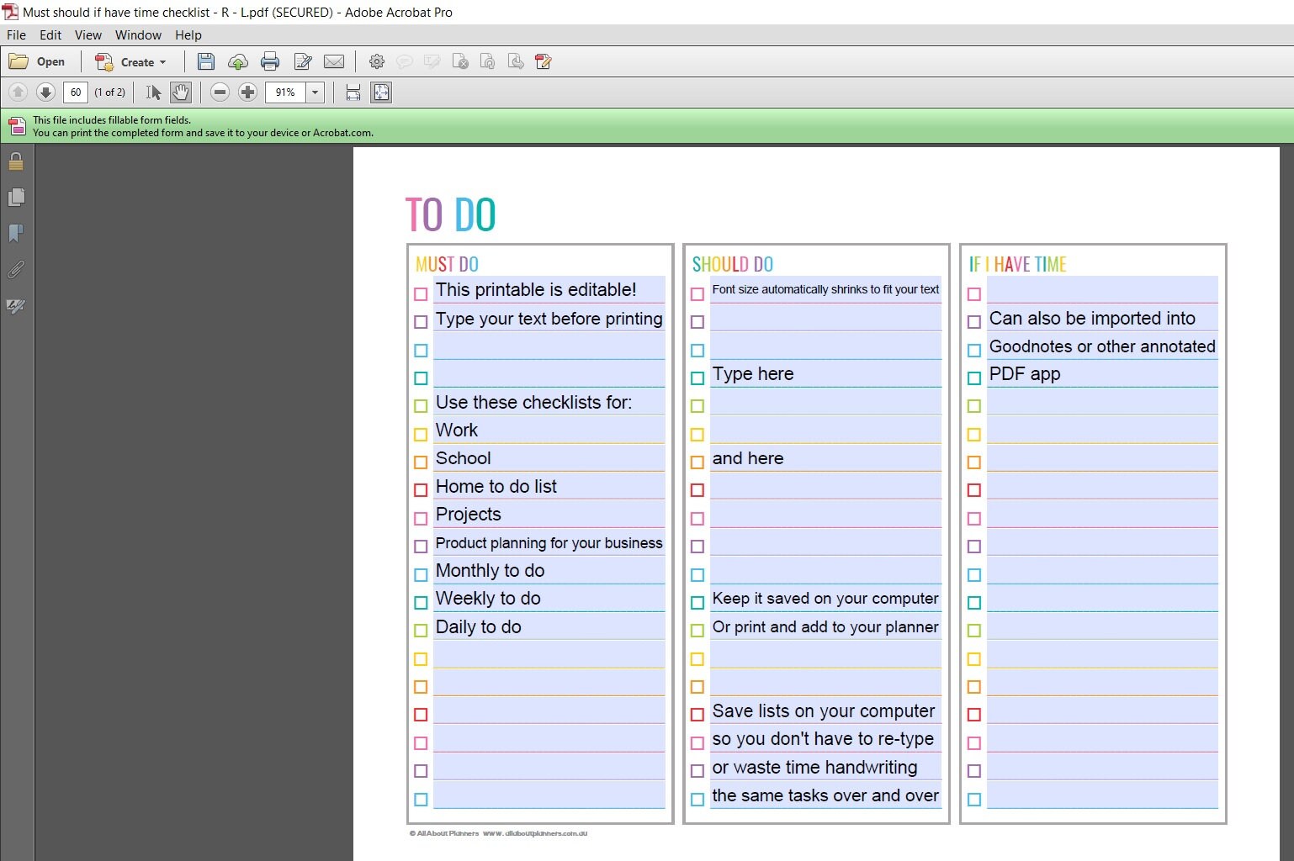This screenshot has width=1294, height=861.
Task: Click the next page down arrow
Action: coord(46,92)
